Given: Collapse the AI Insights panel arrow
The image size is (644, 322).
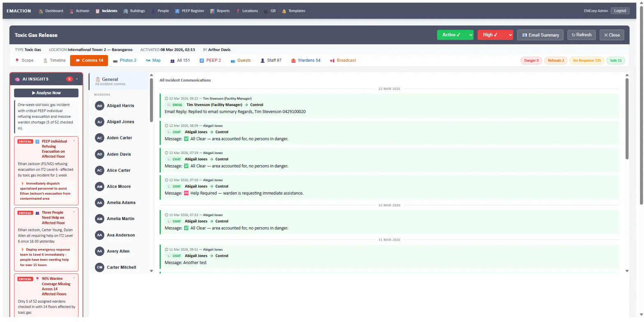Looking at the screenshot, I should [77, 79].
